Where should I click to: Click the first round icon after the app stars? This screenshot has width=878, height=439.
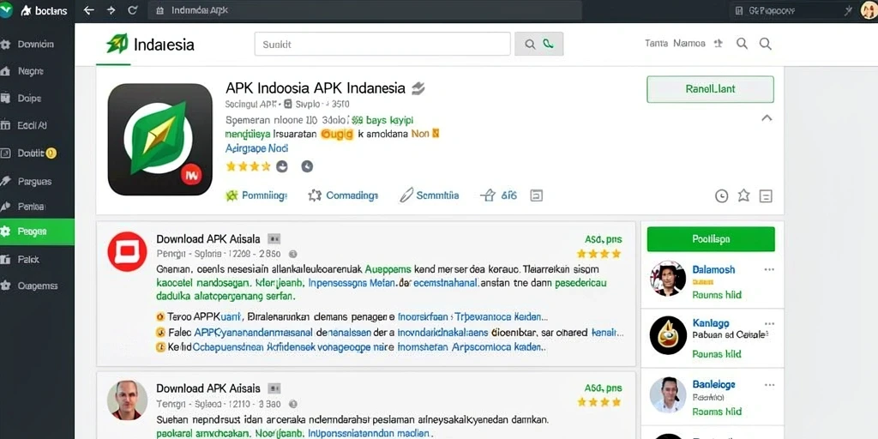point(281,166)
